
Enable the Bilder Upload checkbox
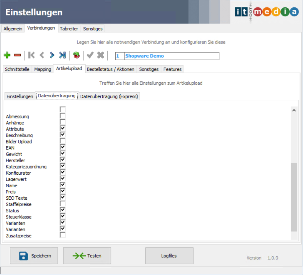(x=63, y=141)
